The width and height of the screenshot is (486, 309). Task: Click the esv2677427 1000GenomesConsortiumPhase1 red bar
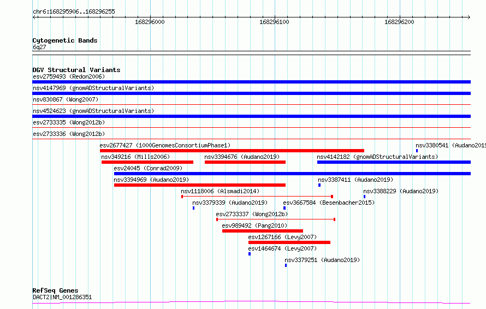pos(232,151)
